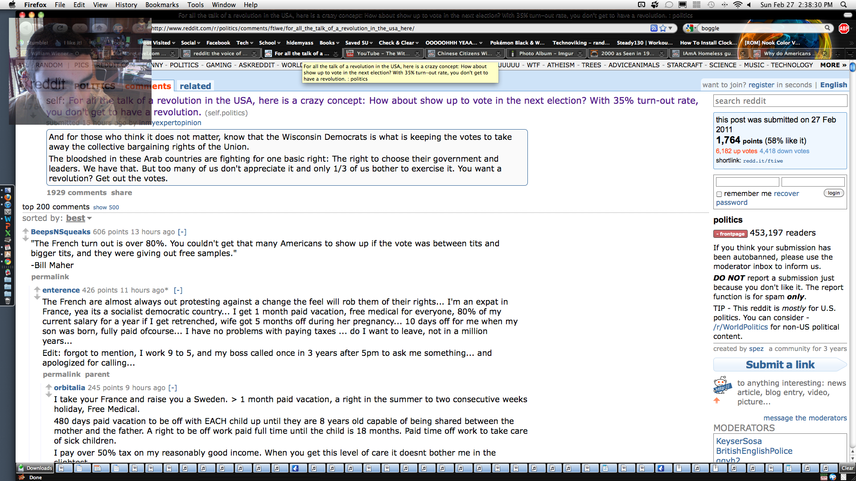Open the Bookmarks menu
The height and width of the screenshot is (481, 856).
point(161,4)
